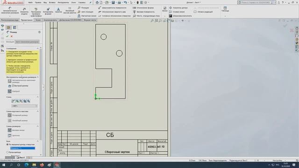Switch to the Формат листа tab
The width and height of the screenshot is (299, 168).
[90, 20]
